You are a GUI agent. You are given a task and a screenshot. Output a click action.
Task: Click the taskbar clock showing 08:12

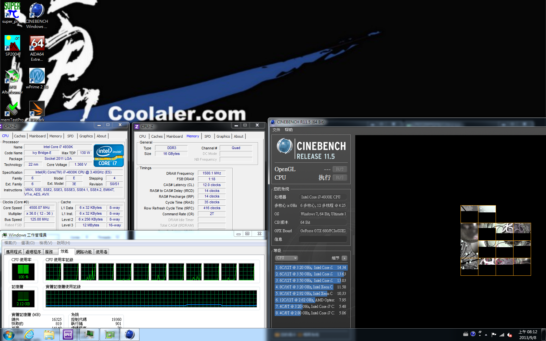528,335
